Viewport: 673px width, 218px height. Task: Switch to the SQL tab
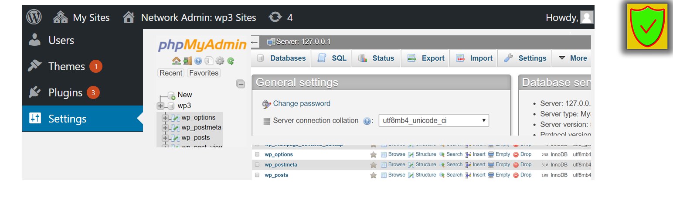[332, 58]
